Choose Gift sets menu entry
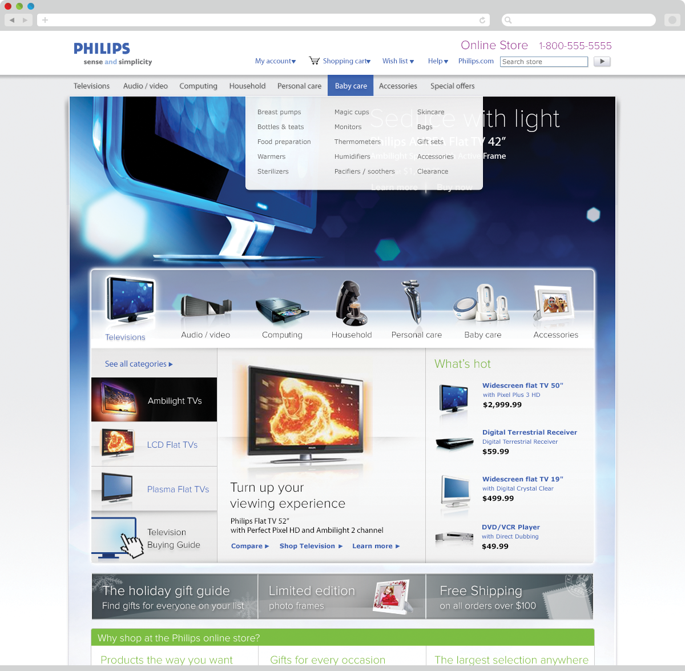Viewport: 685px width, 671px height. [430, 142]
